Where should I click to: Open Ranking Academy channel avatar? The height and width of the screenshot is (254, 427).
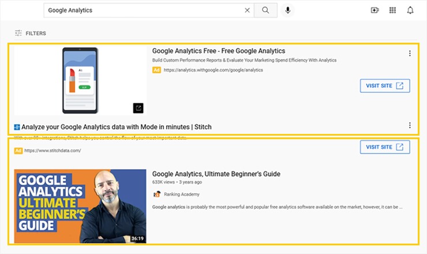click(x=156, y=195)
